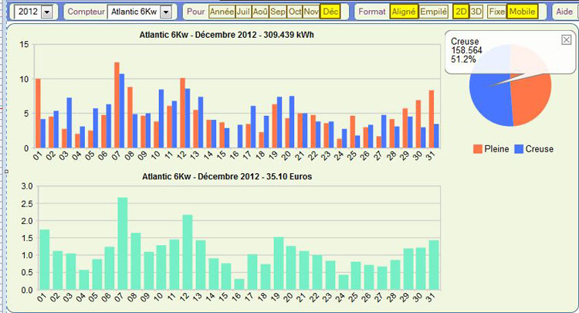Select the Année period button
The height and width of the screenshot is (313, 579).
click(221, 12)
